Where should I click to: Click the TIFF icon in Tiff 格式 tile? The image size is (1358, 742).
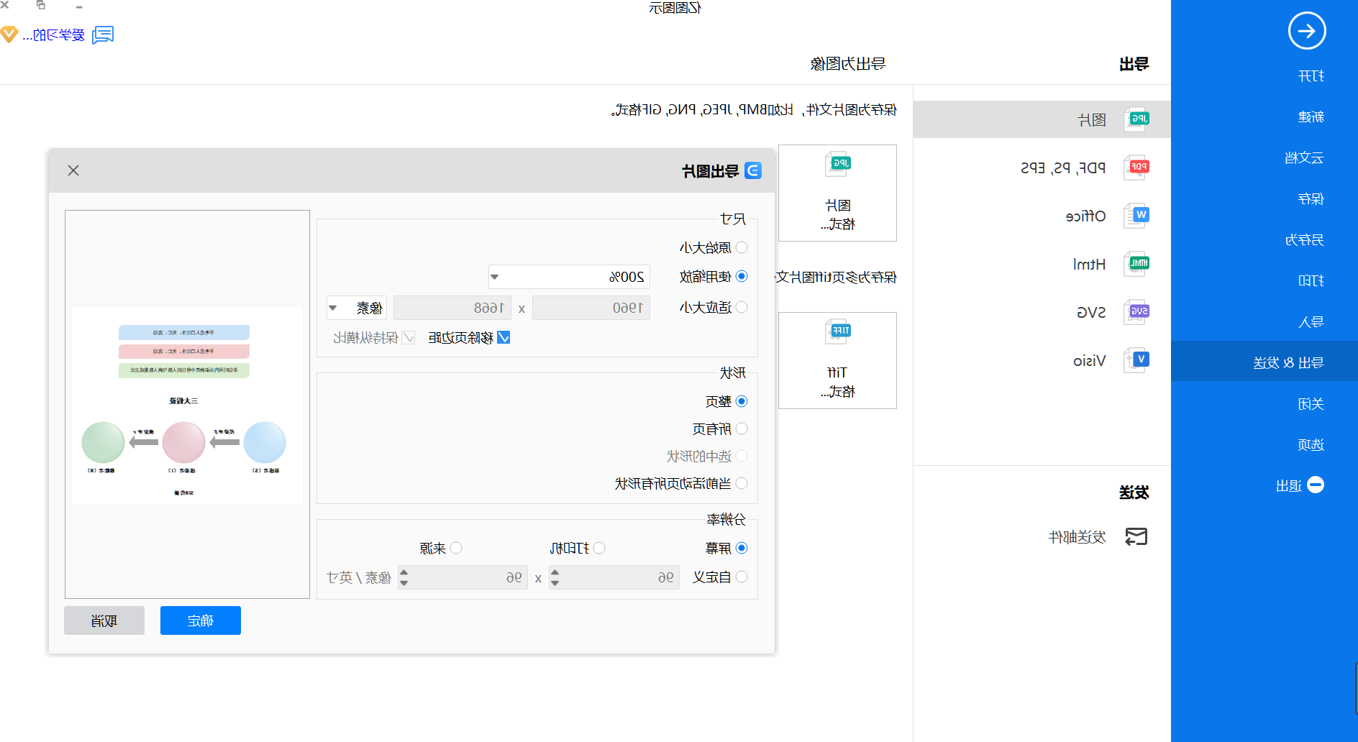(838, 331)
